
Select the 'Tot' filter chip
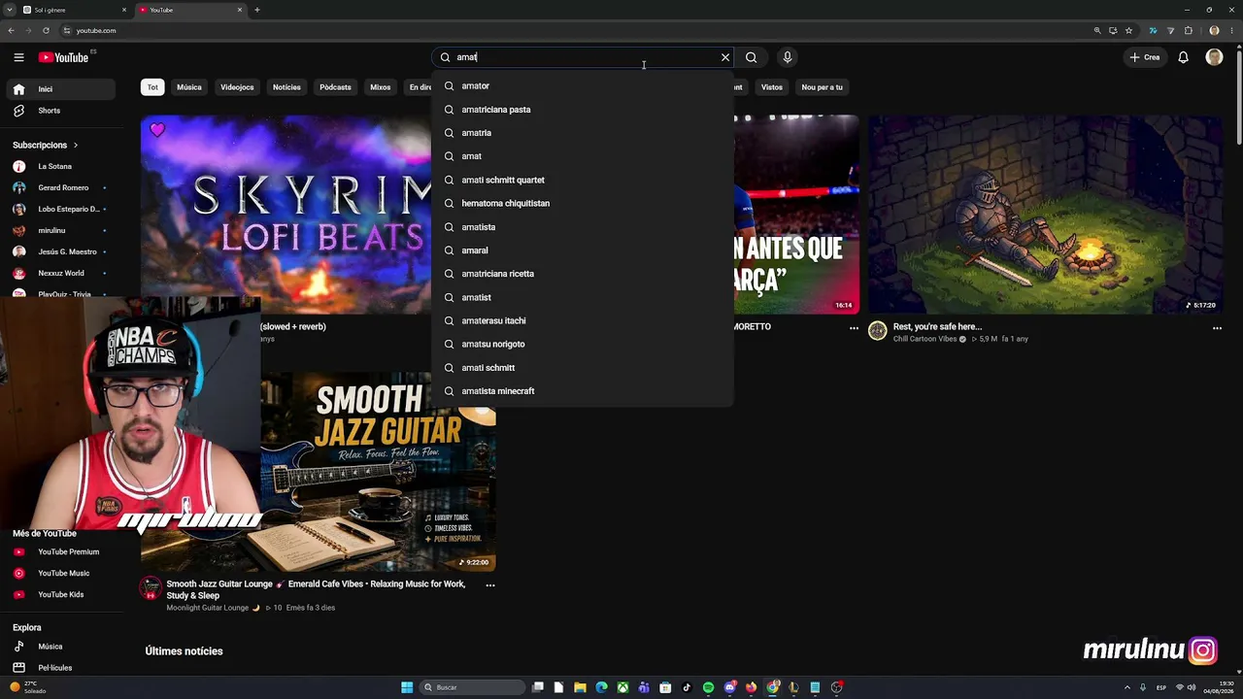click(x=152, y=87)
